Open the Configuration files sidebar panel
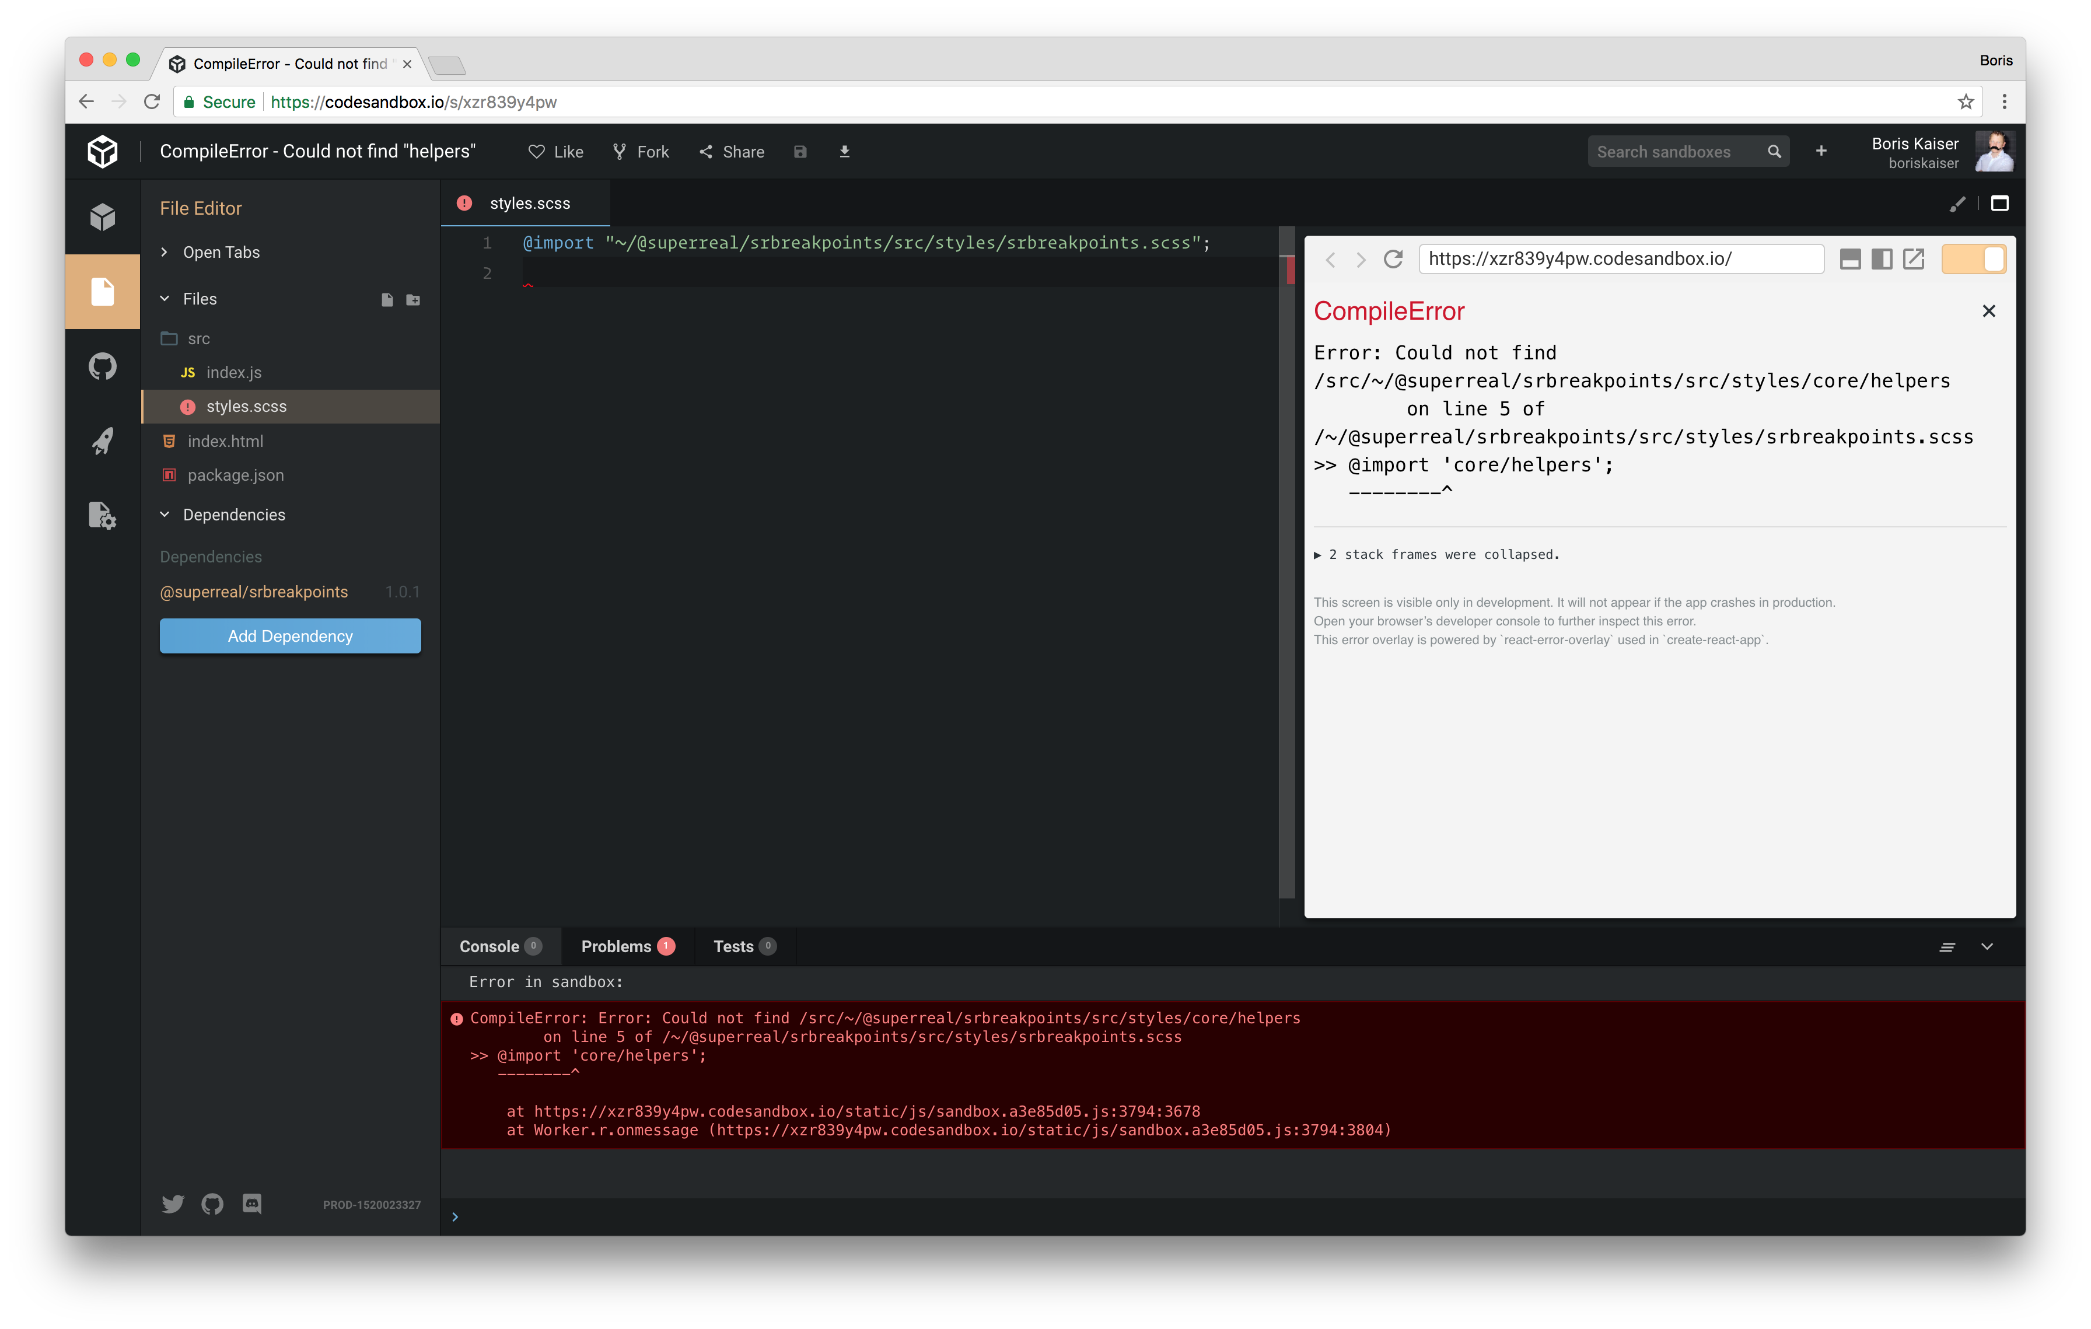This screenshot has width=2091, height=1329. [x=103, y=516]
